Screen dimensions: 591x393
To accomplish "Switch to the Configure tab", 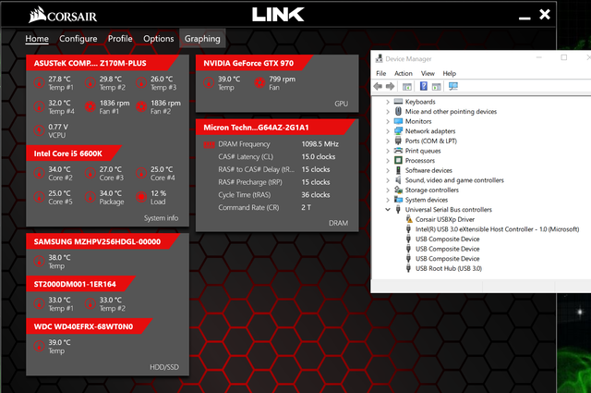I will (x=78, y=39).
